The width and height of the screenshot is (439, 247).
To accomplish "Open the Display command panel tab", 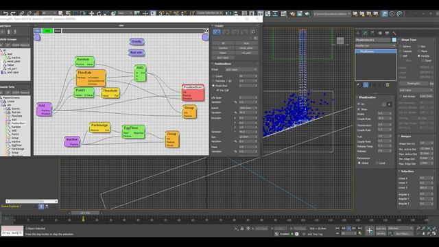I will (387, 33).
